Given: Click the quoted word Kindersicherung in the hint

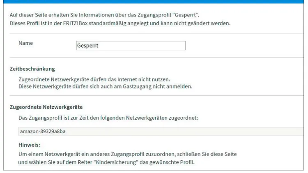Looking at the screenshot, I should tap(116, 162).
